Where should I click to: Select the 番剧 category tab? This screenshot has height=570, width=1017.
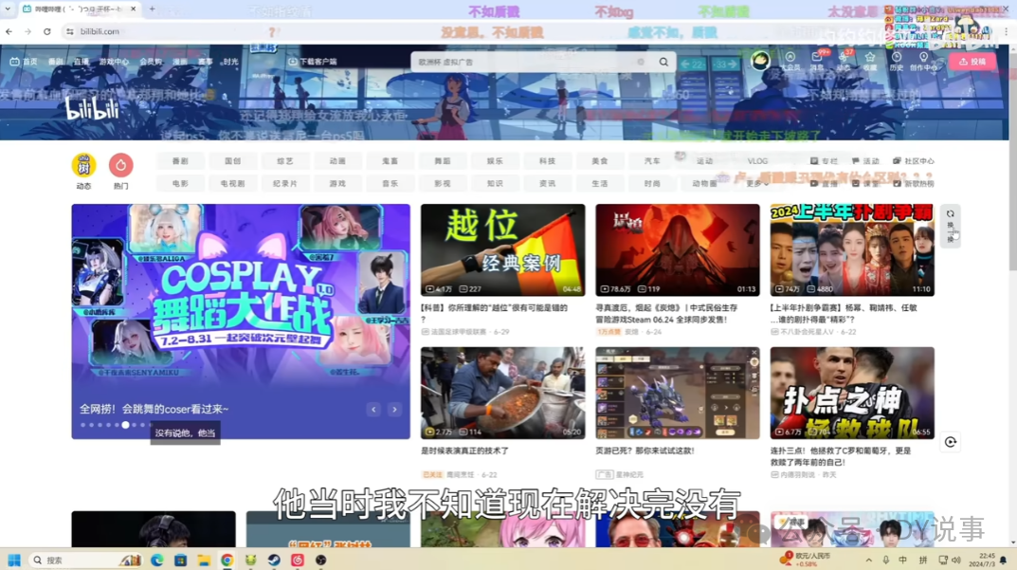(180, 161)
